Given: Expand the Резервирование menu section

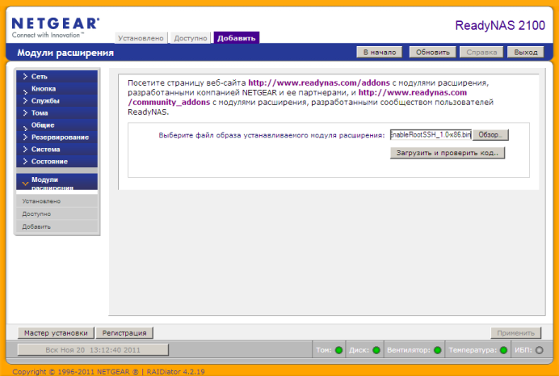Looking at the screenshot, I should click(57, 137).
